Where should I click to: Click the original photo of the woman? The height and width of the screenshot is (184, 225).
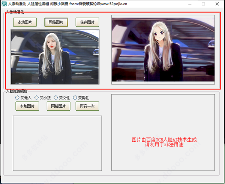coord(55,57)
